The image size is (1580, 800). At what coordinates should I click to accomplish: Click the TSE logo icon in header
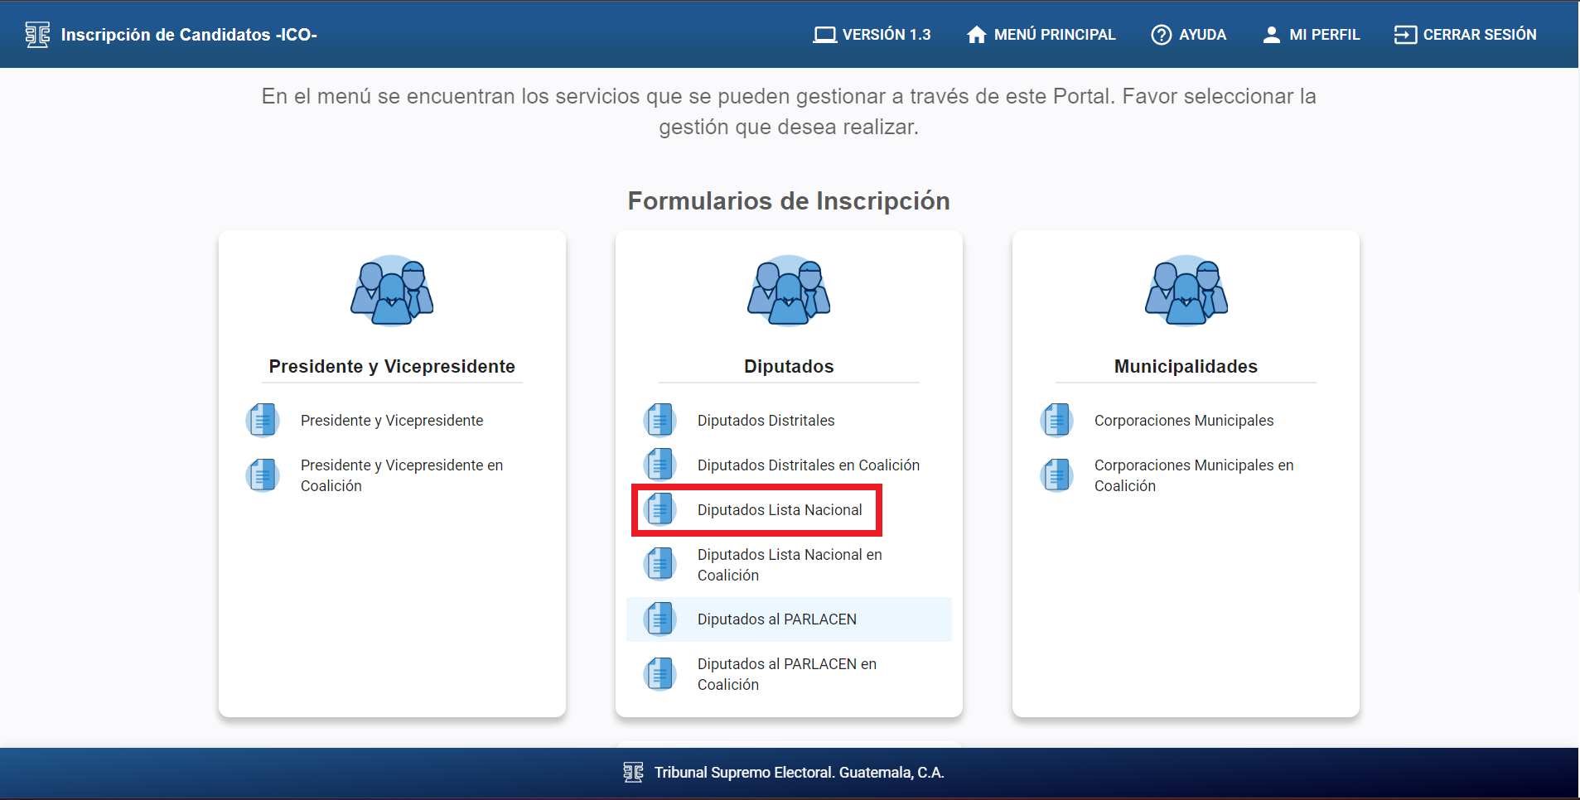tap(37, 35)
